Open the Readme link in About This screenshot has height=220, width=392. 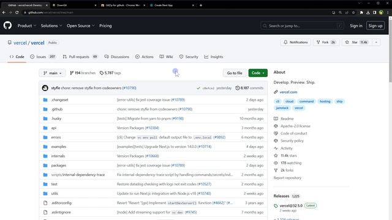[287, 119]
